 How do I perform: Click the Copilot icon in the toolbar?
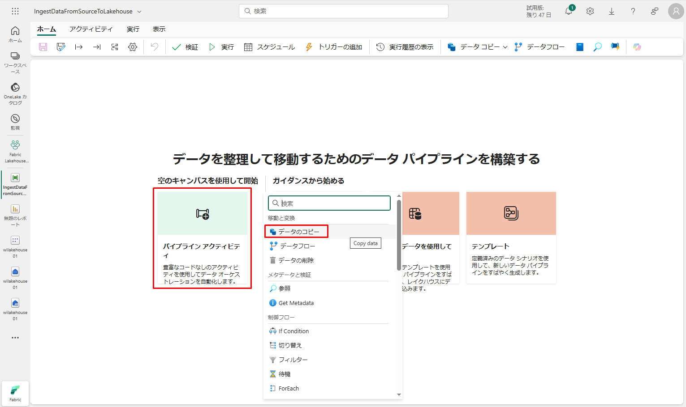tap(637, 47)
